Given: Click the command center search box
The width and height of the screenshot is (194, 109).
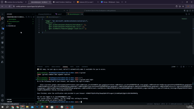Looking at the screenshot, I should click(100, 11).
